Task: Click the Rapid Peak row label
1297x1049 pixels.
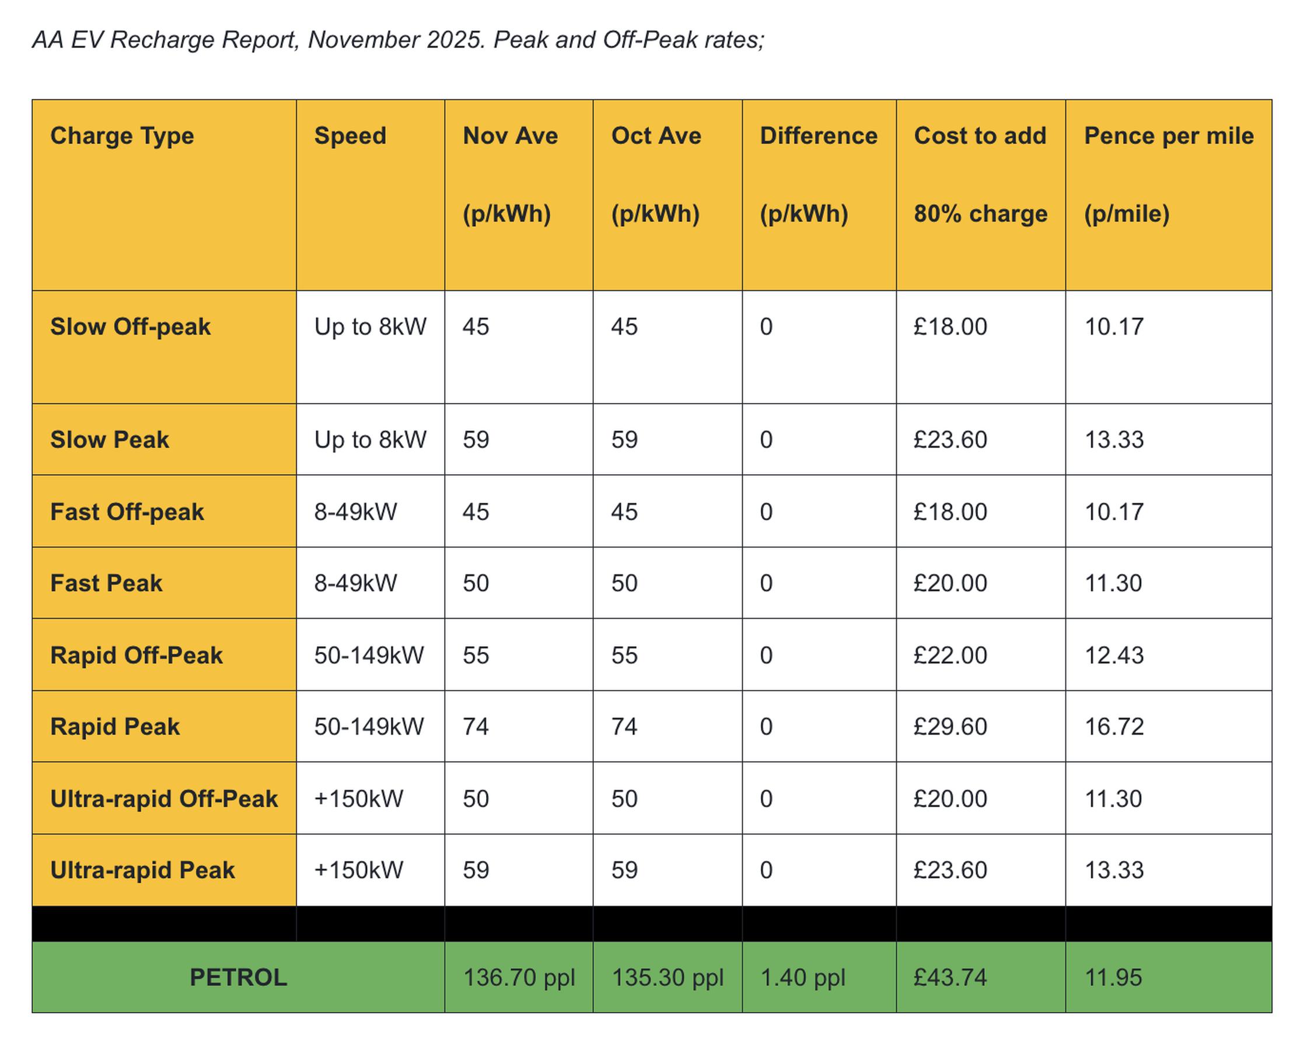Action: pos(115,727)
